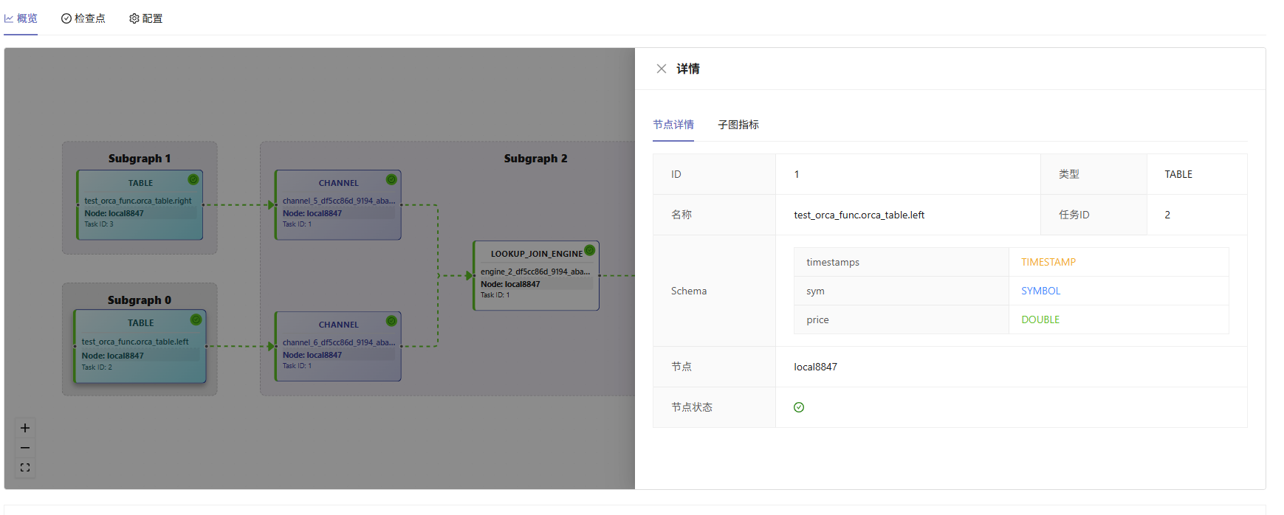Click the SYMBOL type value
Screen dimensions: 1284x515
(x=1041, y=291)
